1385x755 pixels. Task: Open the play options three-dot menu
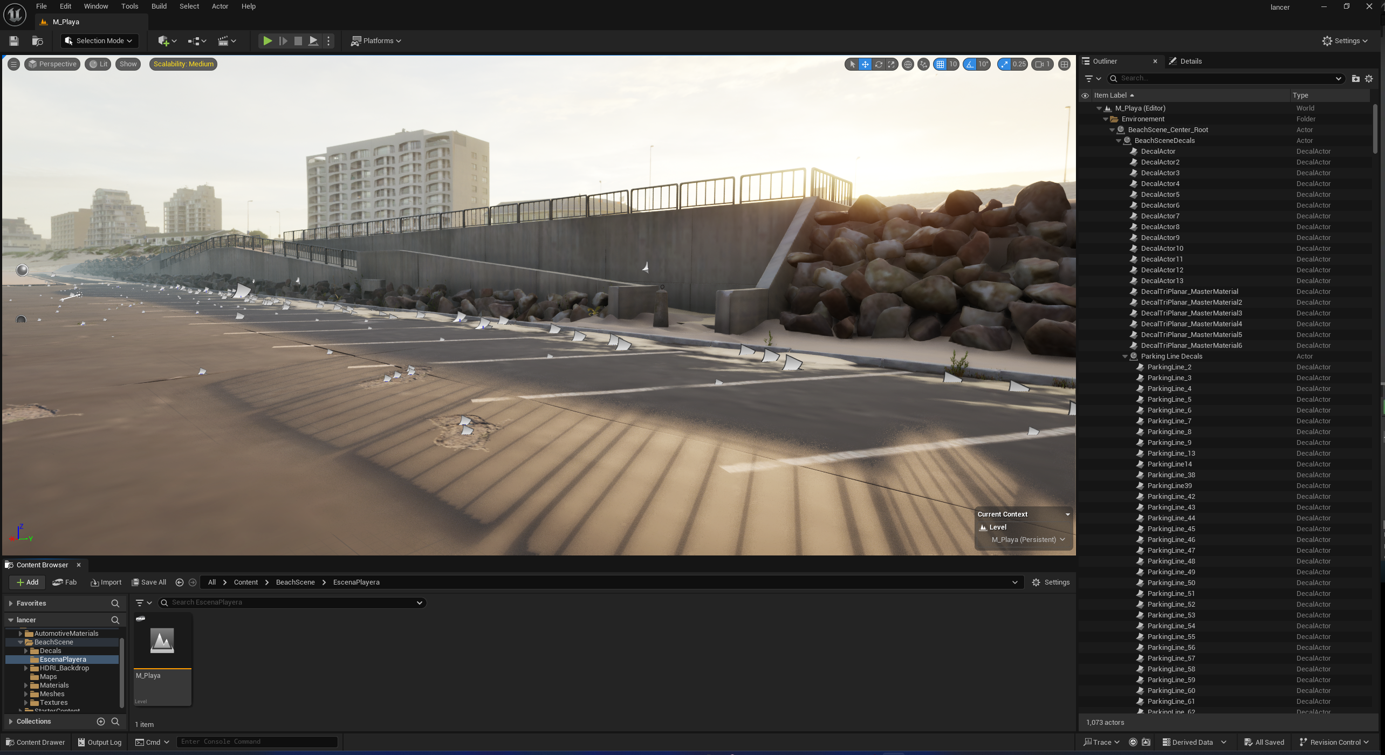328,41
